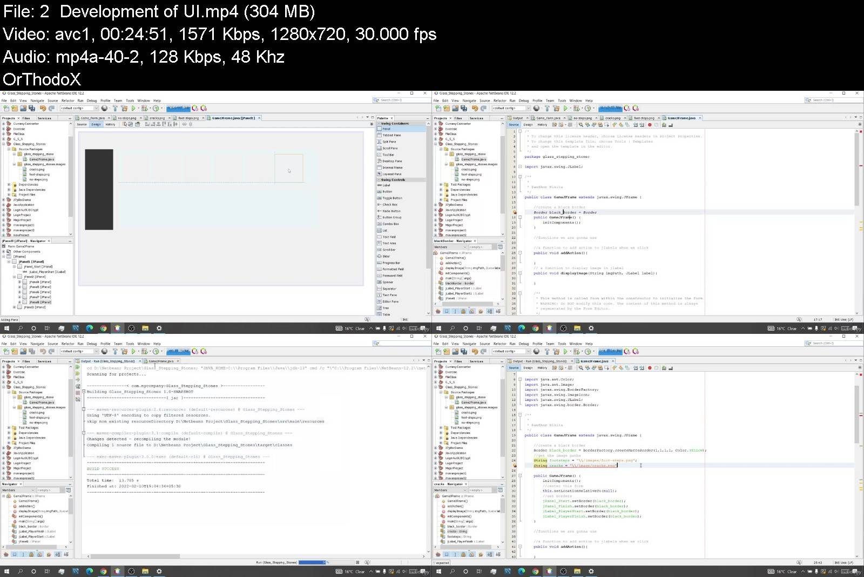Select Label control in Palette

point(402,185)
